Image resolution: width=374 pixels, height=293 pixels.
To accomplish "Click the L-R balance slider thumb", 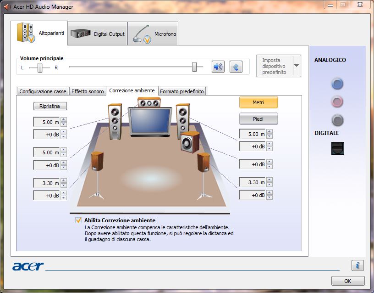I will pos(40,68).
